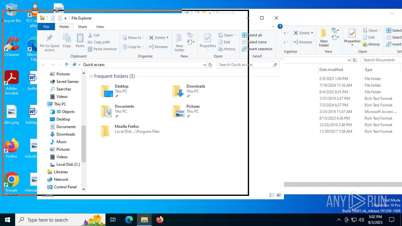Select This PC in navigation pane
Viewport: 402px width, 226px height.
tap(57, 104)
